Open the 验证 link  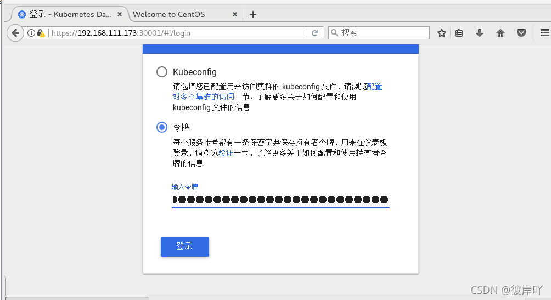(226, 153)
